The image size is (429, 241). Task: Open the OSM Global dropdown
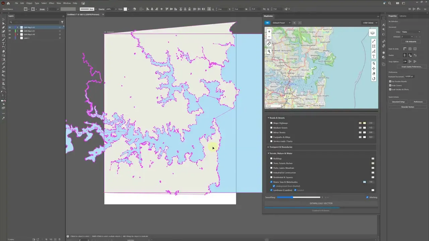click(369, 23)
